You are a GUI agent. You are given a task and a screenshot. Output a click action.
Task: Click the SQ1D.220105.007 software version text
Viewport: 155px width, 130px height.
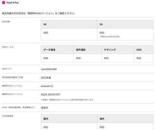[x=50, y=94]
